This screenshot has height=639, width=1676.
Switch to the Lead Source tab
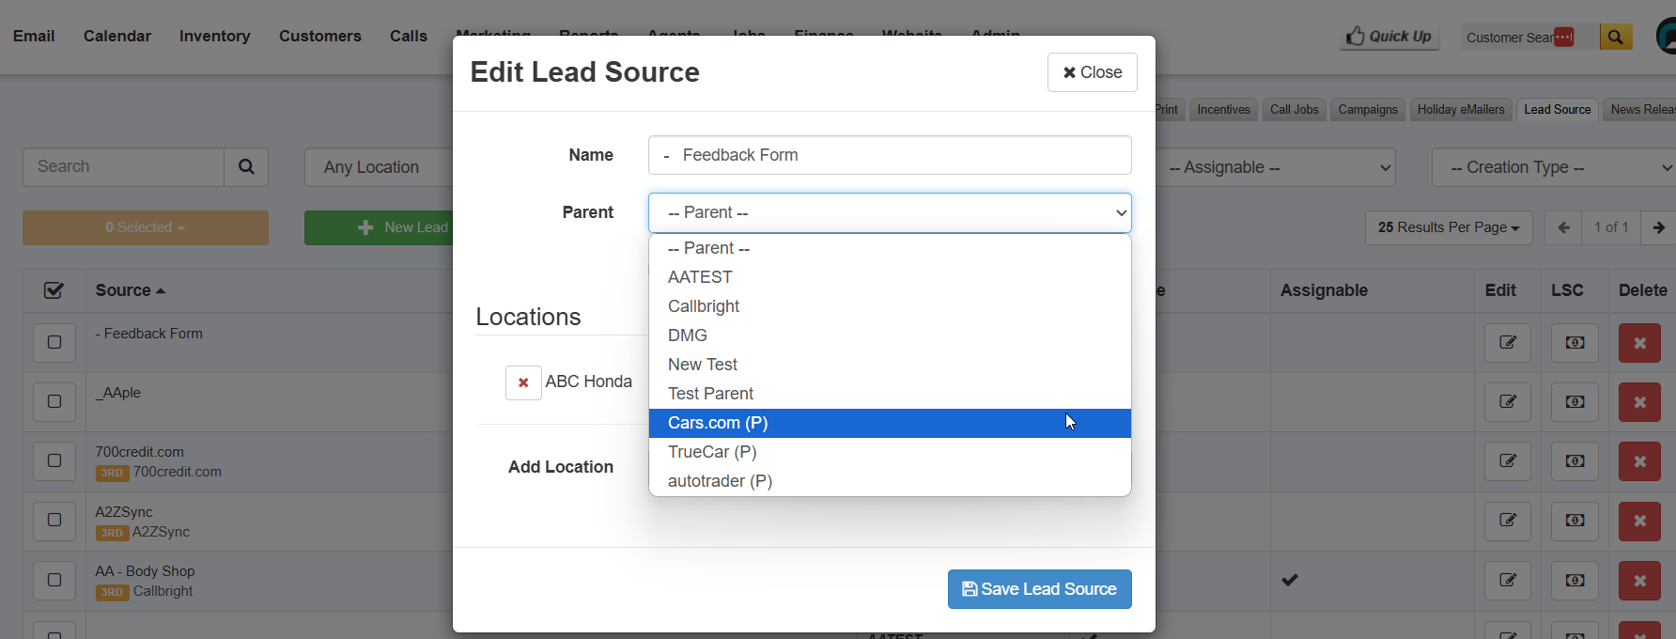[x=1558, y=110]
